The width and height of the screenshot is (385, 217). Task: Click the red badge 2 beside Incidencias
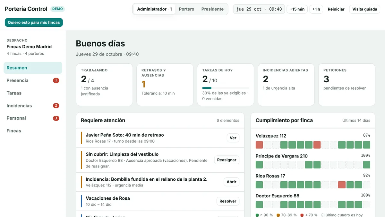tap(56, 105)
